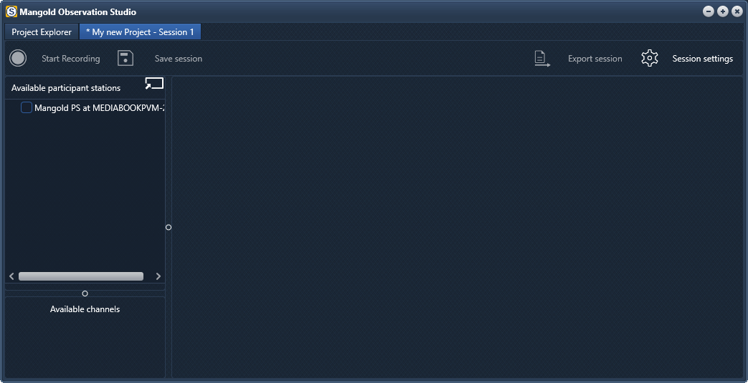Close the Mangold Observation Studio window
Screen dimensions: 748x383
click(737, 12)
